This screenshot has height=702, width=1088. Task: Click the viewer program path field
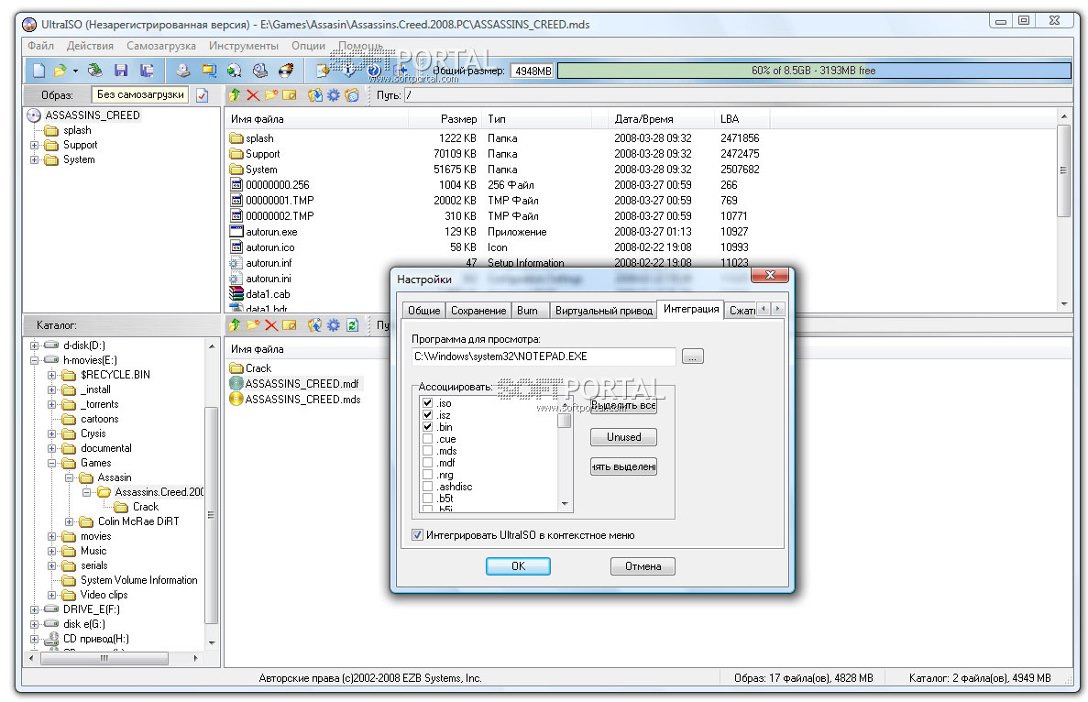coord(544,356)
